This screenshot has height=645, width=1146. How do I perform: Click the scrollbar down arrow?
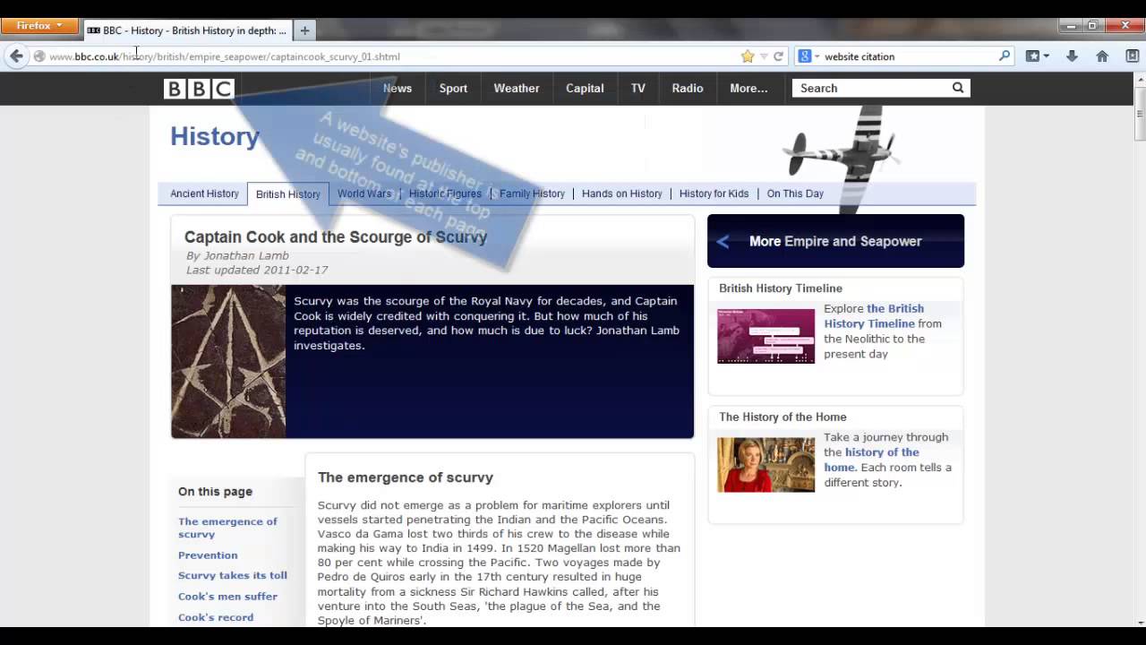pos(1140,622)
